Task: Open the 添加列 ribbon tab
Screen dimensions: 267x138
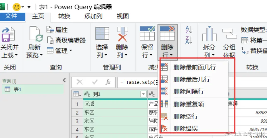Action: [93, 16]
